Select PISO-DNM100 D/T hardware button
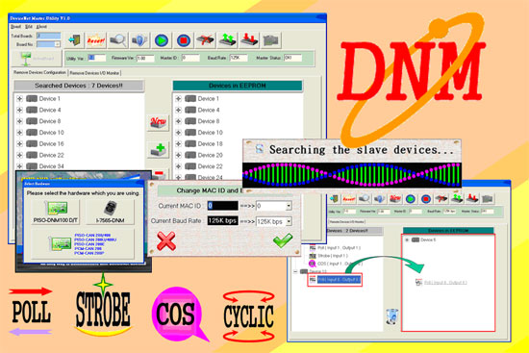The height and width of the screenshot is (353, 529). click(56, 212)
